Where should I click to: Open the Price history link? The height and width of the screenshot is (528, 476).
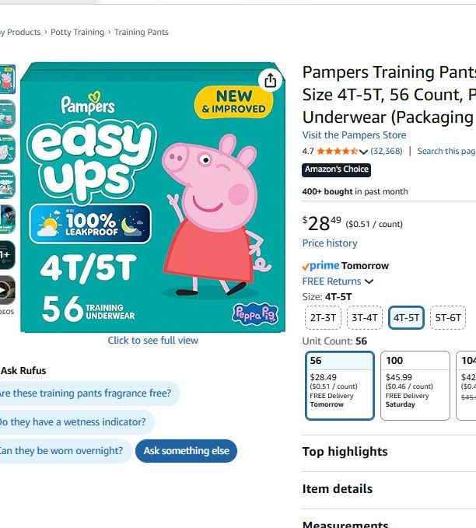330,243
